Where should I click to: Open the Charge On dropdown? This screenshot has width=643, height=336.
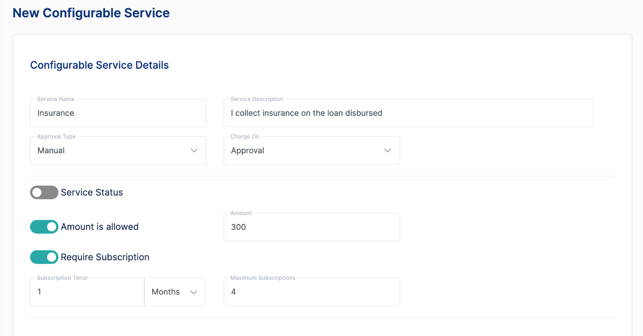coord(311,150)
